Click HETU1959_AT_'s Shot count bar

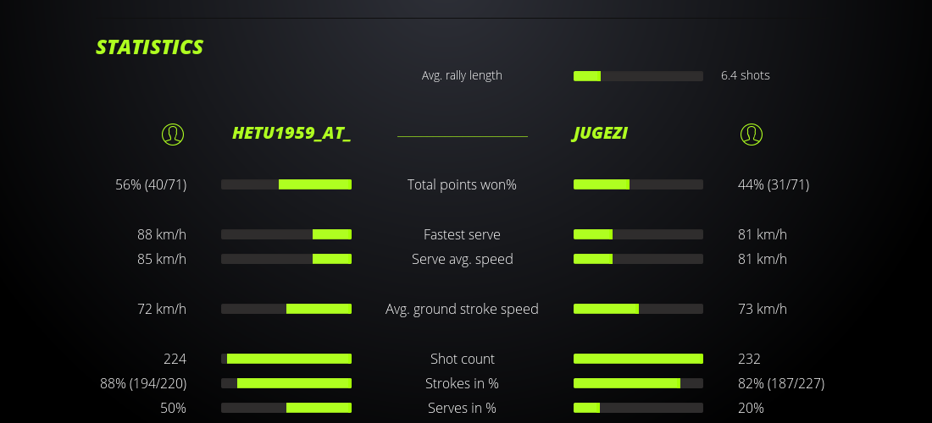pos(286,359)
